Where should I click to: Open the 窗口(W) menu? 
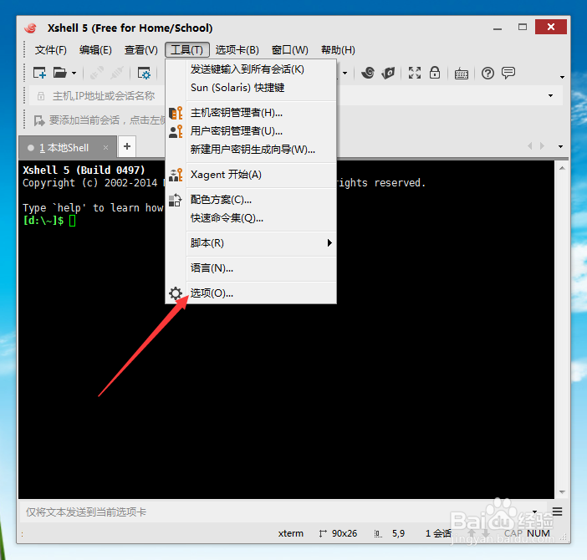pos(290,50)
